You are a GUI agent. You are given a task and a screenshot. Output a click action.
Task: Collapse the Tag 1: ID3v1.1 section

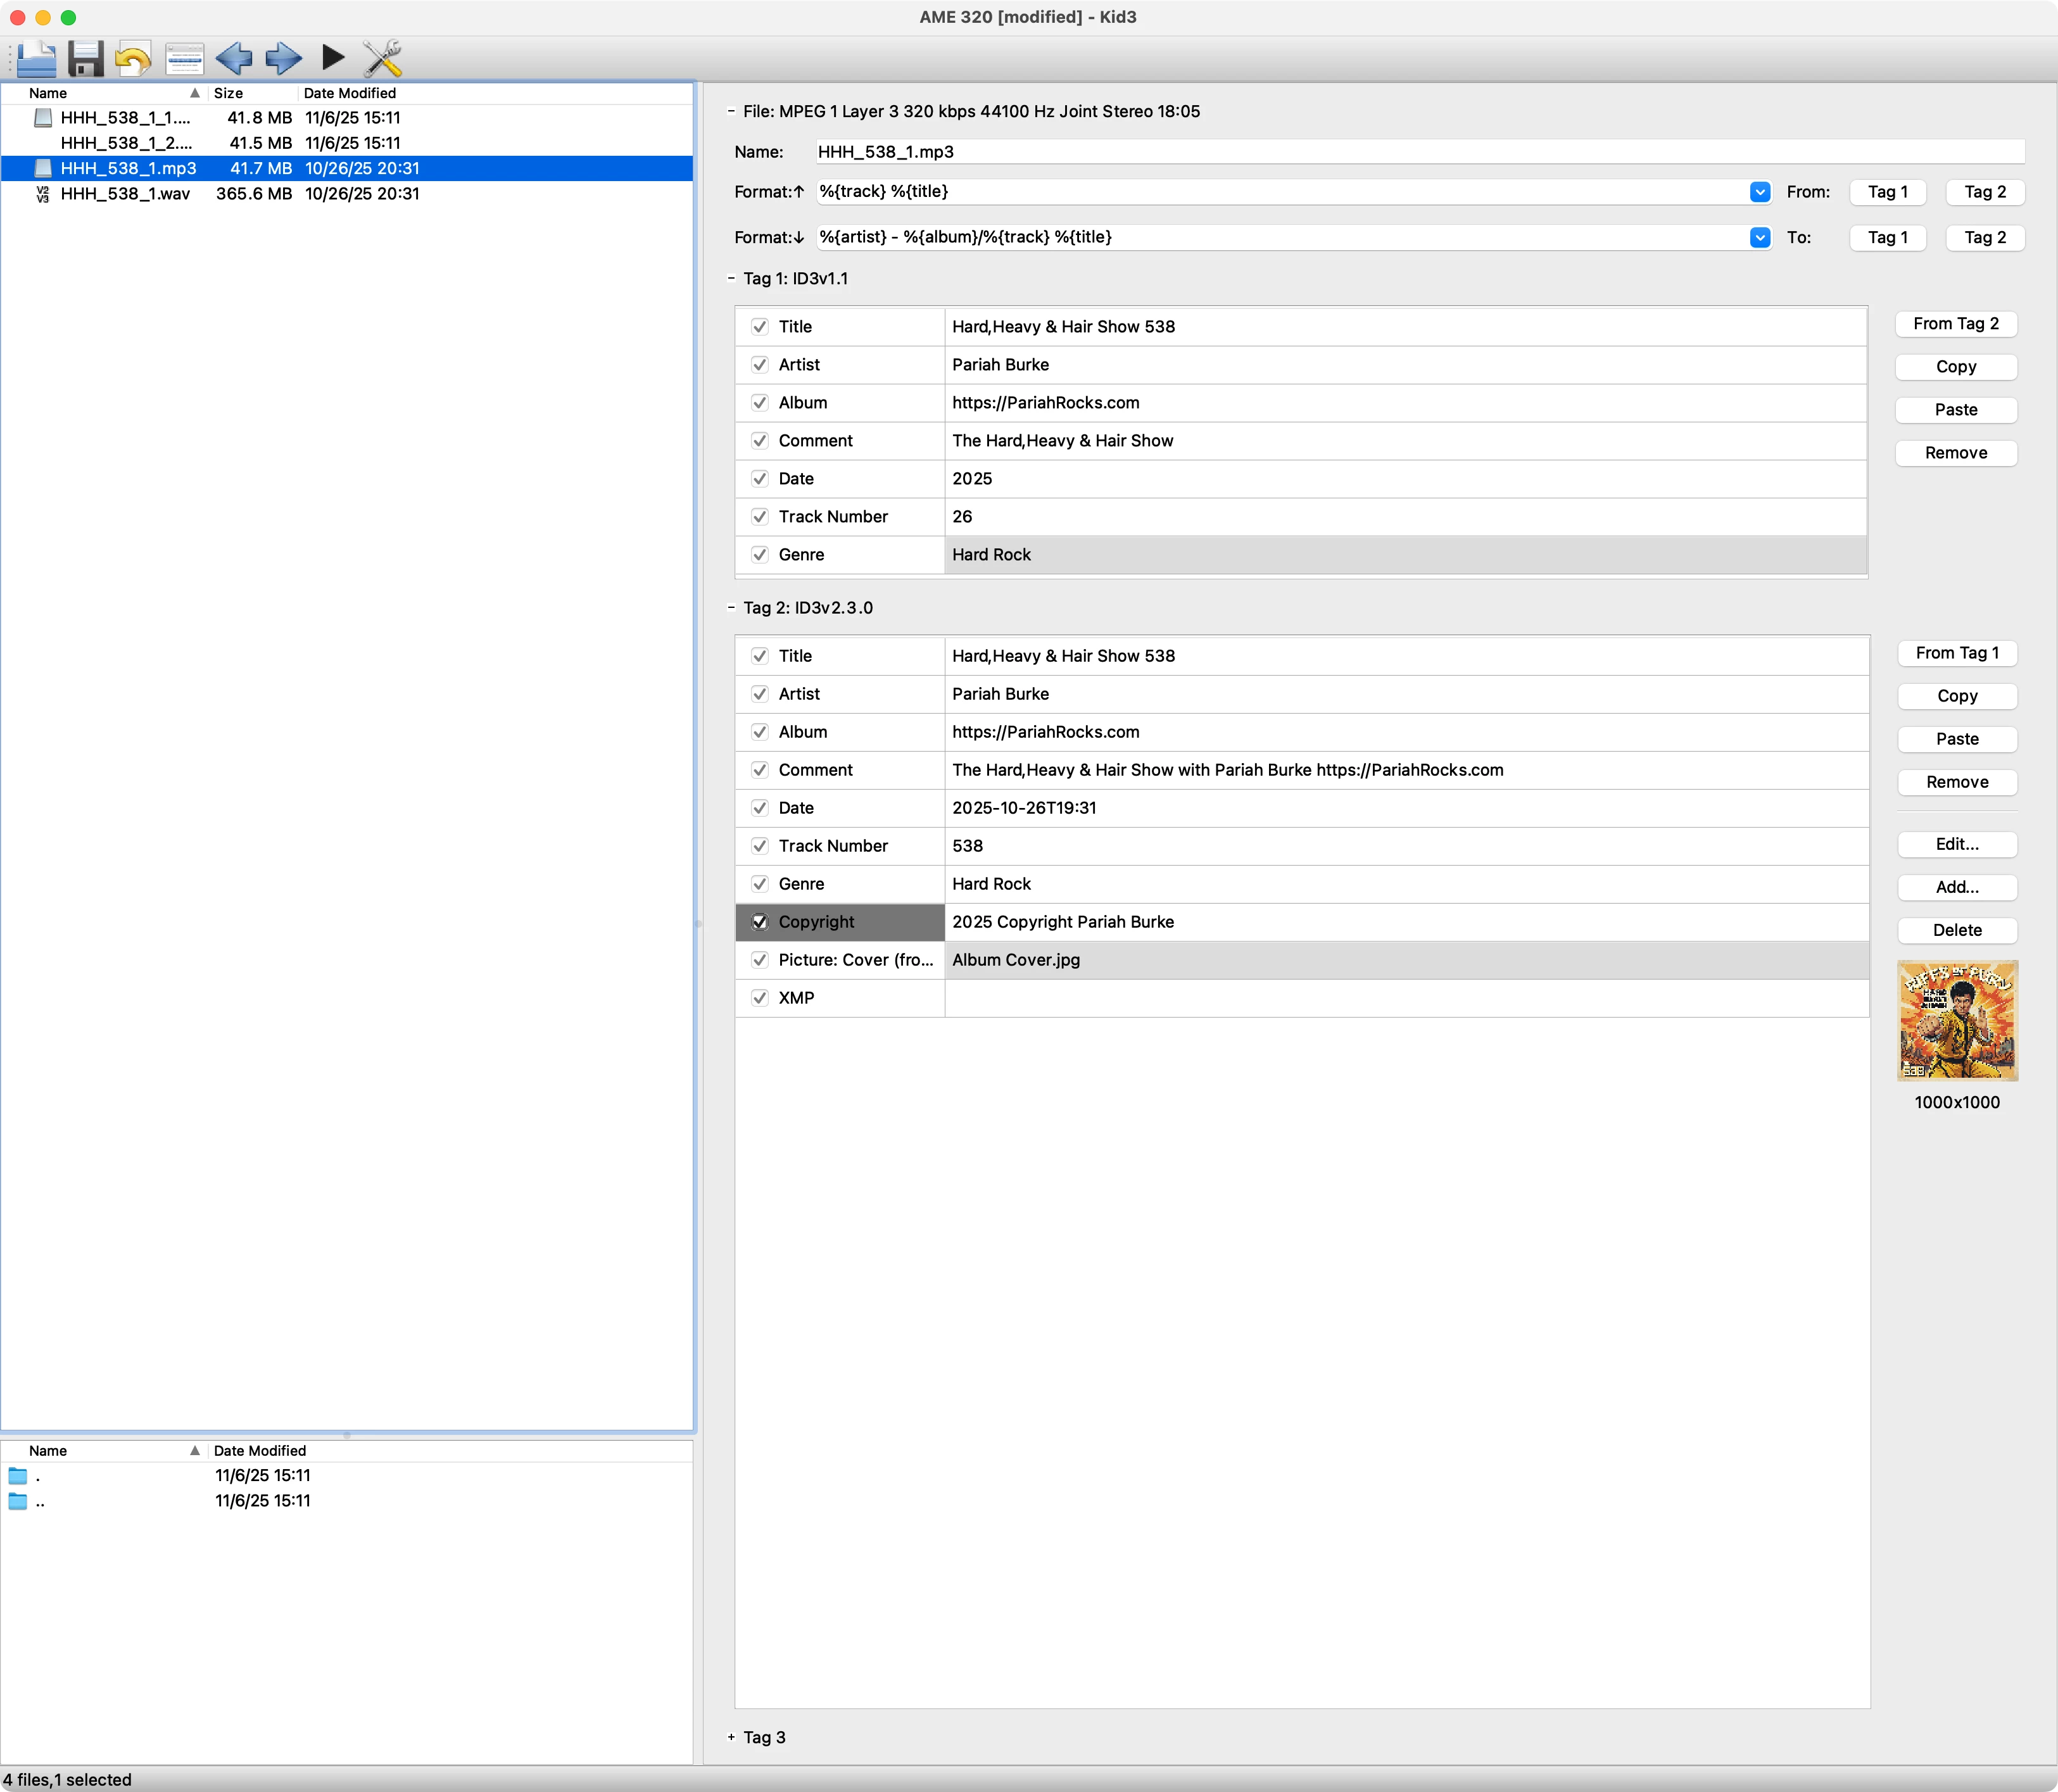pyautogui.click(x=731, y=279)
